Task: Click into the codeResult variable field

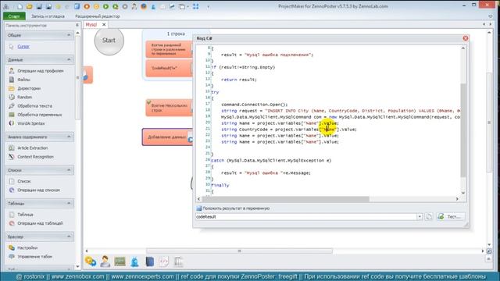Action: [x=305, y=217]
